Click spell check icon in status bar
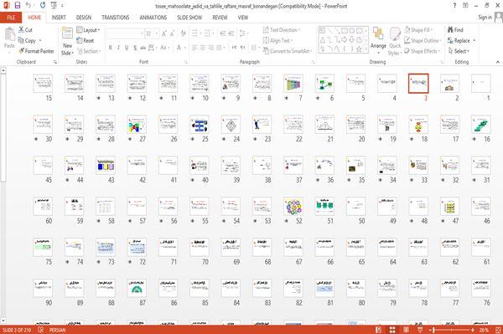503x334 pixels. pos(41,330)
